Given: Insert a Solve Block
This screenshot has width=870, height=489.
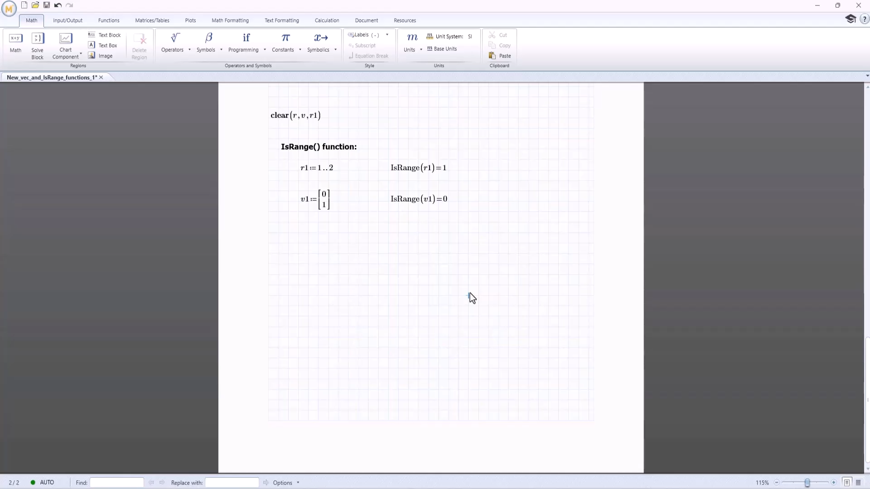Looking at the screenshot, I should coord(38,46).
